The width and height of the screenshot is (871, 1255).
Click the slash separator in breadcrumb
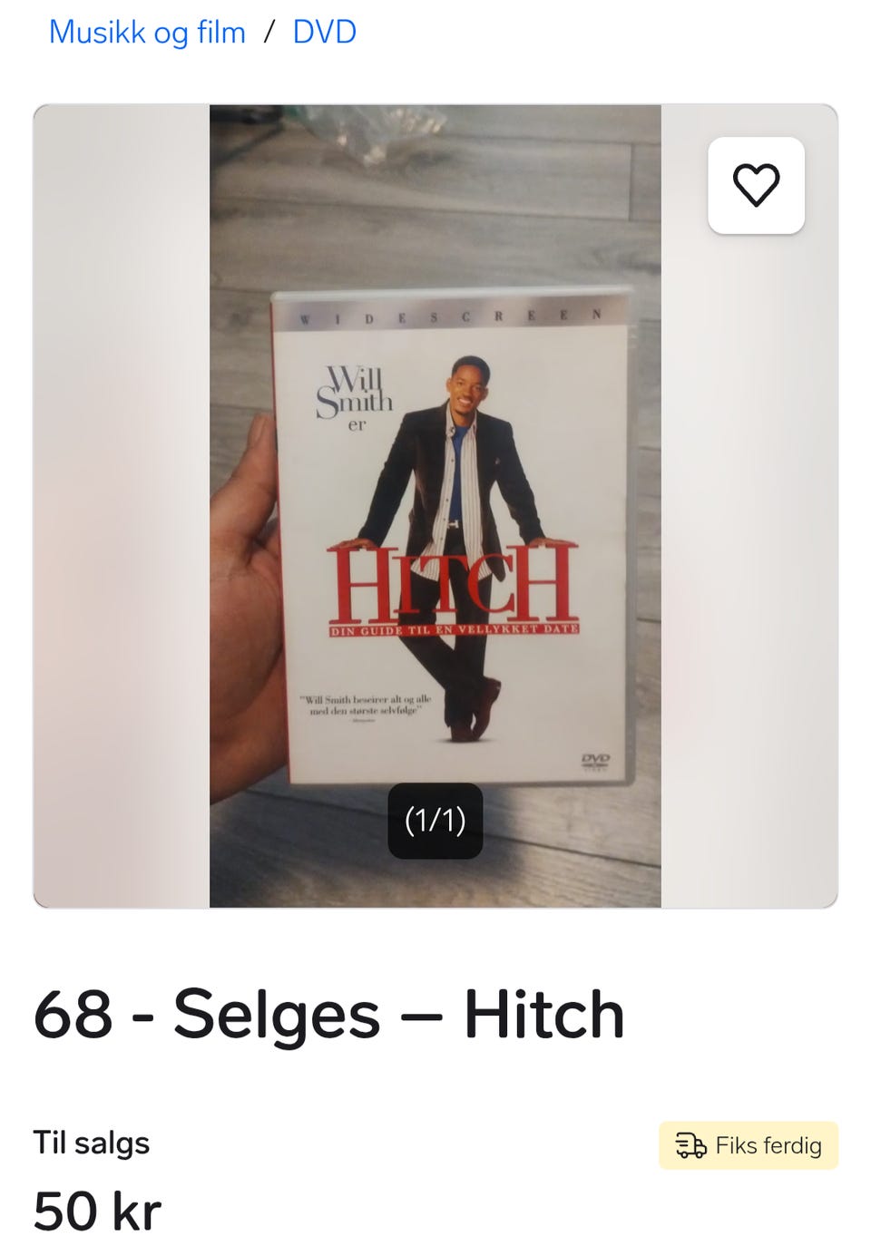(x=269, y=32)
